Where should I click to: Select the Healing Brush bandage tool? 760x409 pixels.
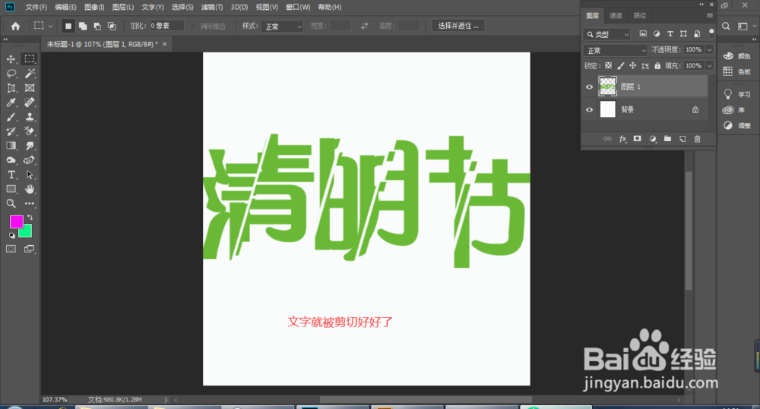(x=30, y=102)
